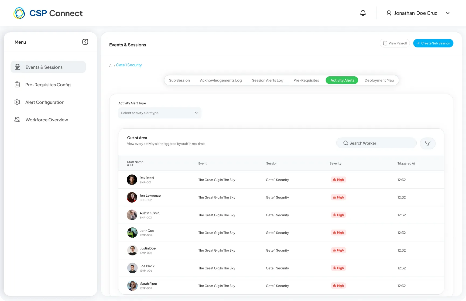The width and height of the screenshot is (466, 301).
Task: Switch to the Session Alerts Log tab
Action: (x=268, y=80)
